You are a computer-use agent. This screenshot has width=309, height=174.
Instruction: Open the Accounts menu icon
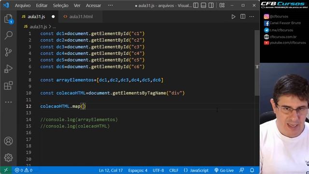click(x=8, y=141)
